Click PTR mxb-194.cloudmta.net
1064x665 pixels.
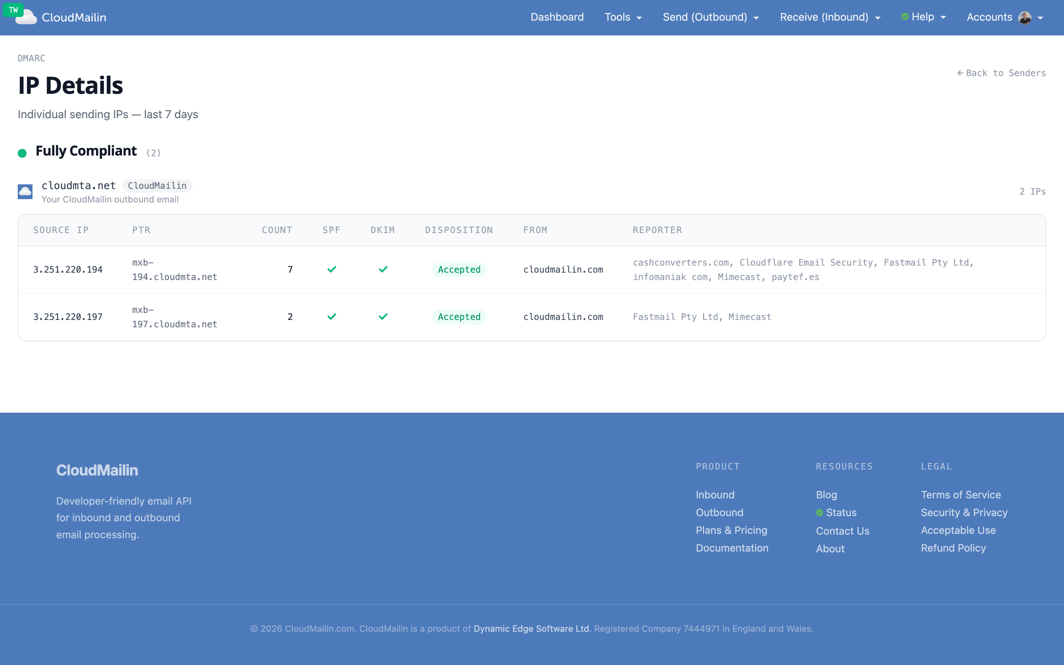[174, 270]
